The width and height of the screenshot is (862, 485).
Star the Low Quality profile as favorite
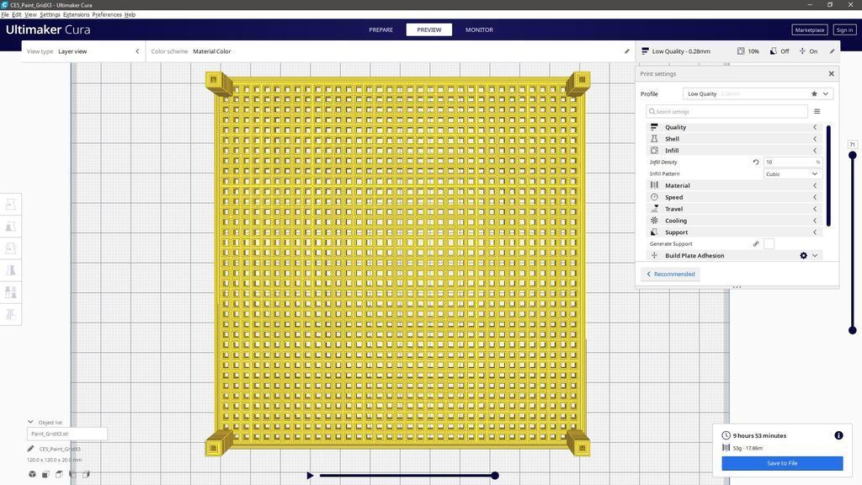click(x=814, y=93)
